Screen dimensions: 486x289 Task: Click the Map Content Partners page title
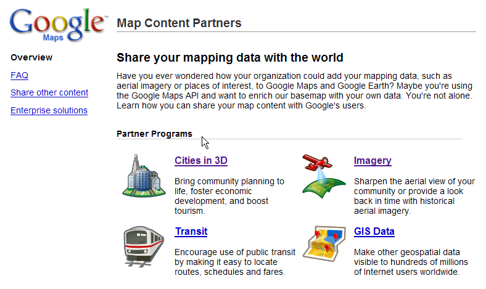click(179, 23)
